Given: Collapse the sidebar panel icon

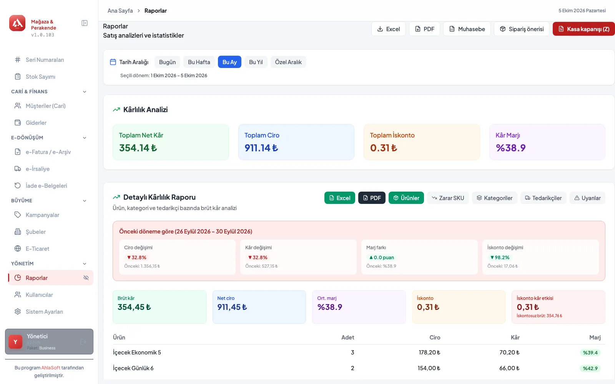Looking at the screenshot, I should pos(85,23).
